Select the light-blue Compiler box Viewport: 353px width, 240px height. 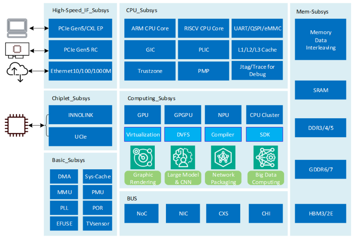(223, 134)
